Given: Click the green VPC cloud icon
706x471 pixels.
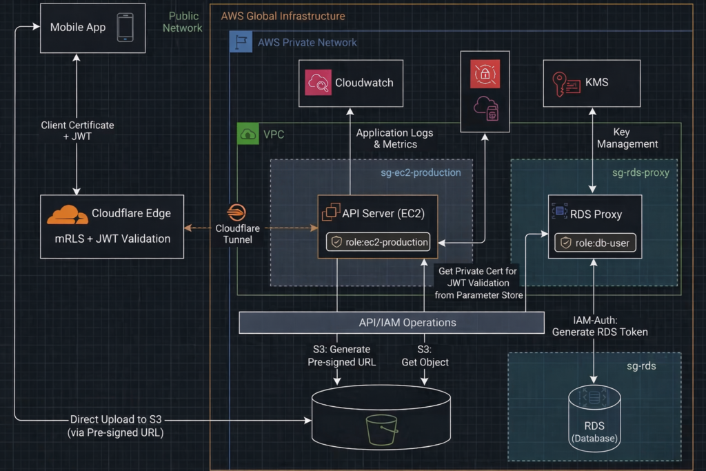Looking at the screenshot, I should pos(248,134).
